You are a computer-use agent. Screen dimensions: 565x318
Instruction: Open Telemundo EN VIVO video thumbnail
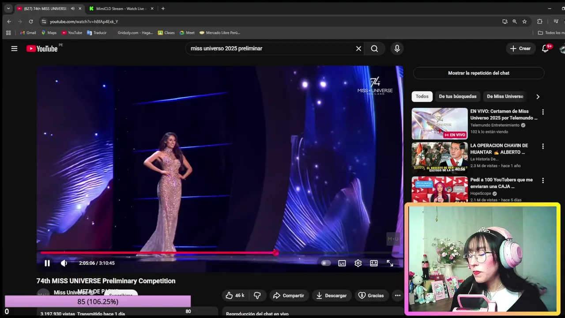point(440,124)
